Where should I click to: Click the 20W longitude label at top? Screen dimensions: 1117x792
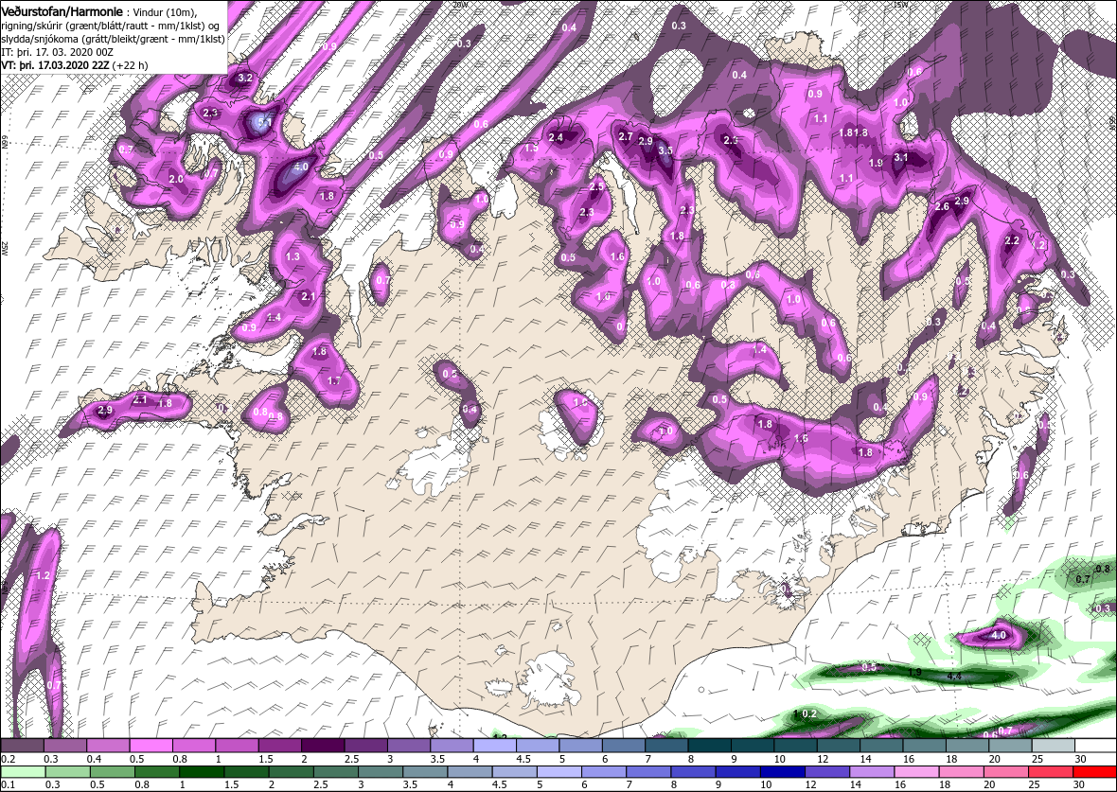coord(462,4)
